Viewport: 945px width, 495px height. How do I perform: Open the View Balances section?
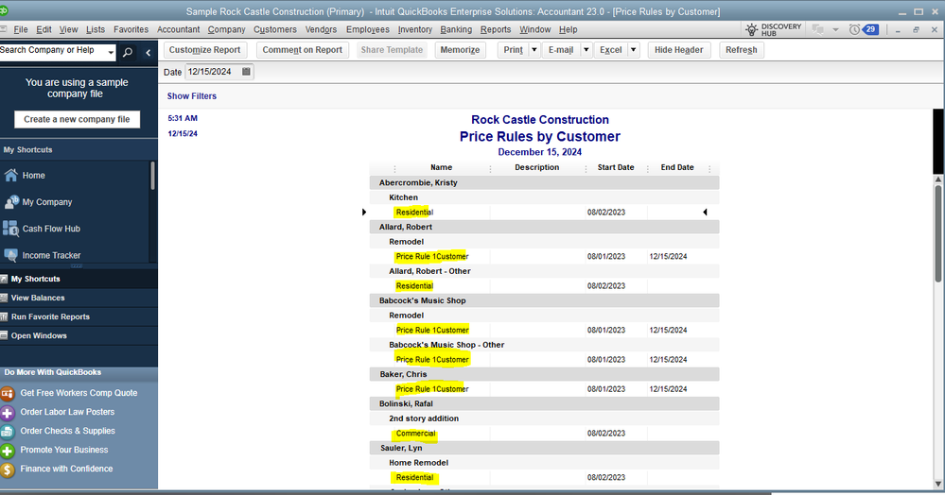coord(79,298)
